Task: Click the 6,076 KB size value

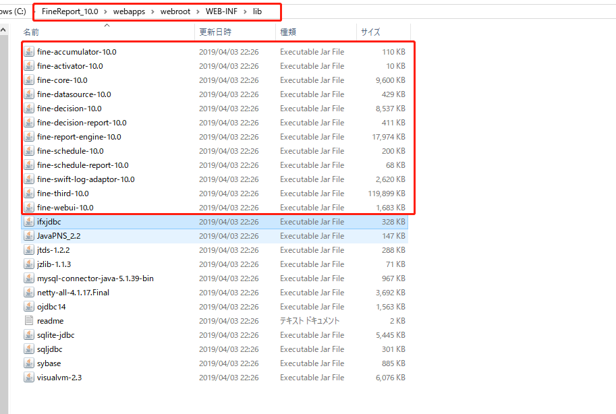Action: [391, 378]
